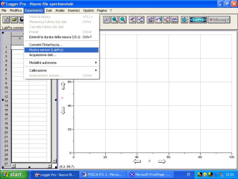Click the Zoom Out magnifier icon

click(x=123, y=20)
